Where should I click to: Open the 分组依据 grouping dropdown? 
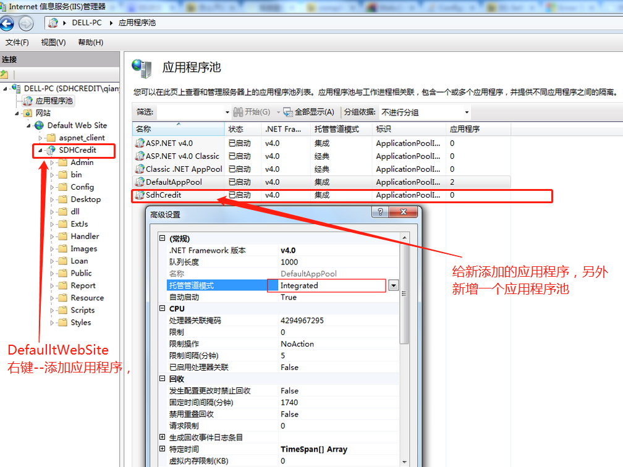[x=467, y=112]
